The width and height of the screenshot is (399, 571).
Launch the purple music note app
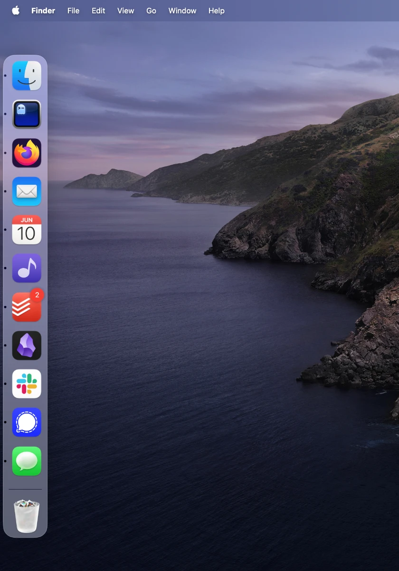click(27, 268)
